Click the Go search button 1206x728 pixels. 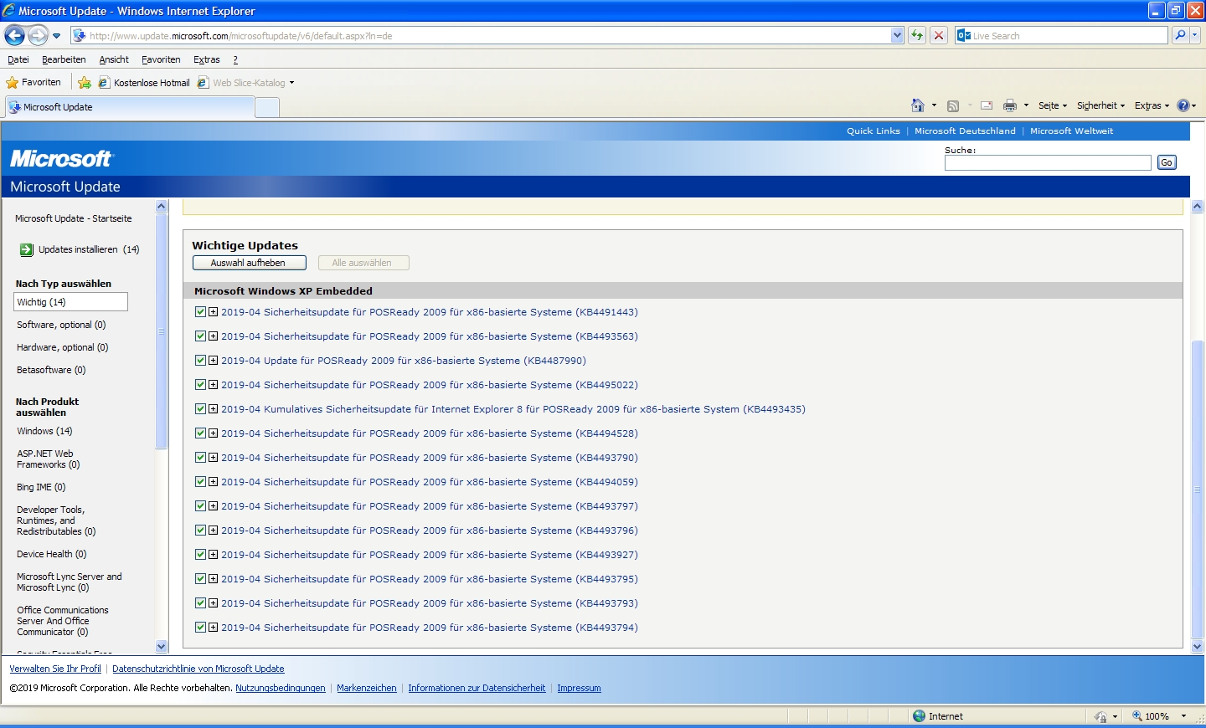1167,162
